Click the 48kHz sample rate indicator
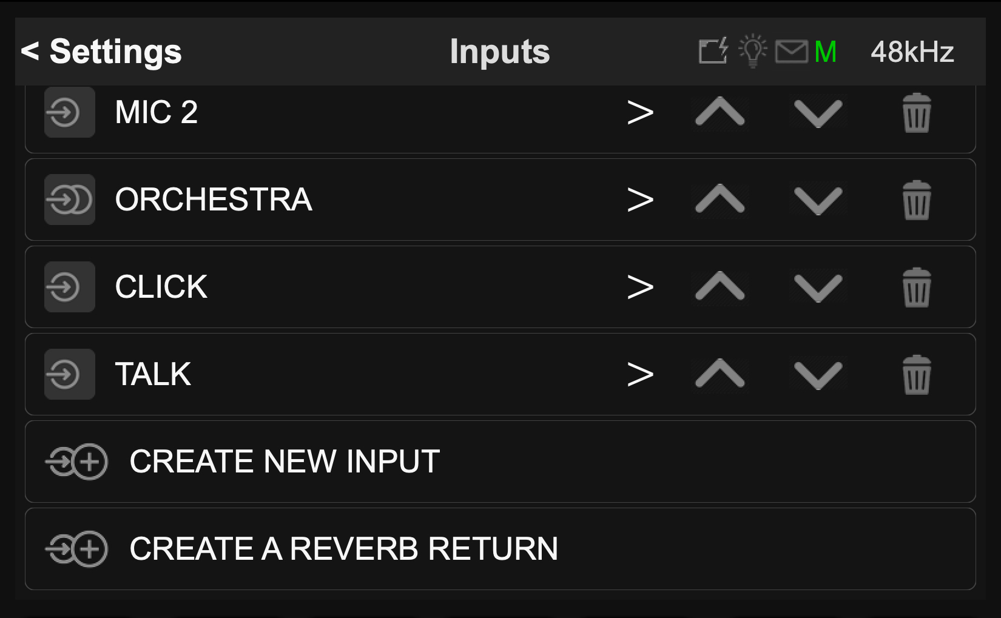The image size is (1001, 618). [912, 52]
